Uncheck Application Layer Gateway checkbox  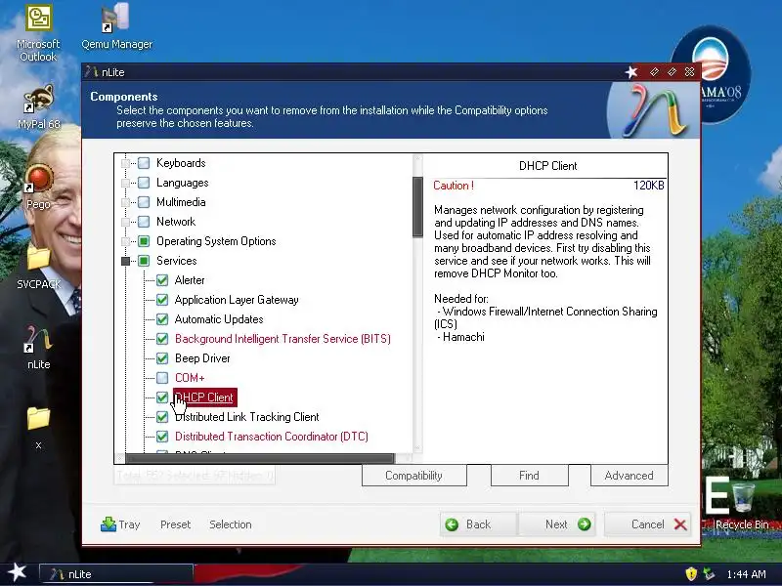[162, 300]
